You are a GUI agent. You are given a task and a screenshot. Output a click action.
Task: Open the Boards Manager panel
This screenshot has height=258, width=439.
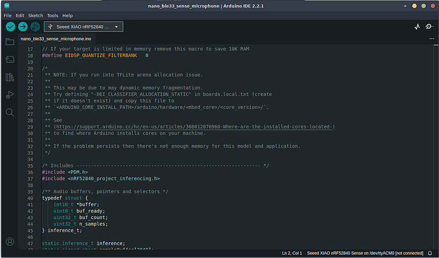[x=10, y=59]
